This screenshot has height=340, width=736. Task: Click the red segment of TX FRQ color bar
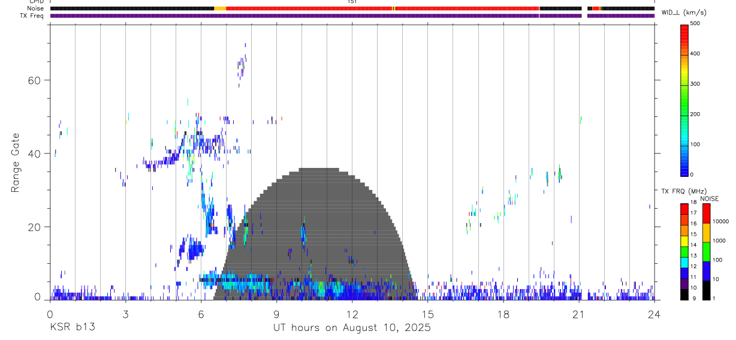684,209
